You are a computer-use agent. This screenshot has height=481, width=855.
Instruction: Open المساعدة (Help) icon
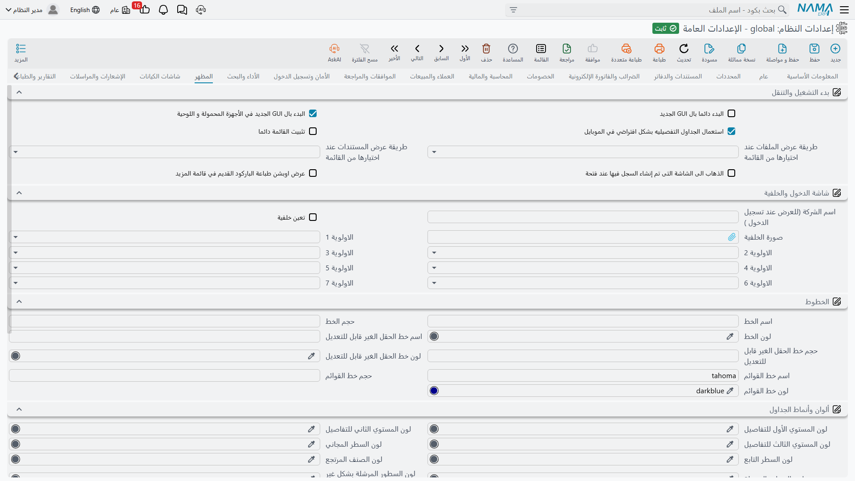point(513,49)
